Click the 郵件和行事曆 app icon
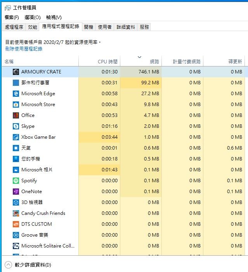This screenshot has height=272, width=248. [x=16, y=82]
